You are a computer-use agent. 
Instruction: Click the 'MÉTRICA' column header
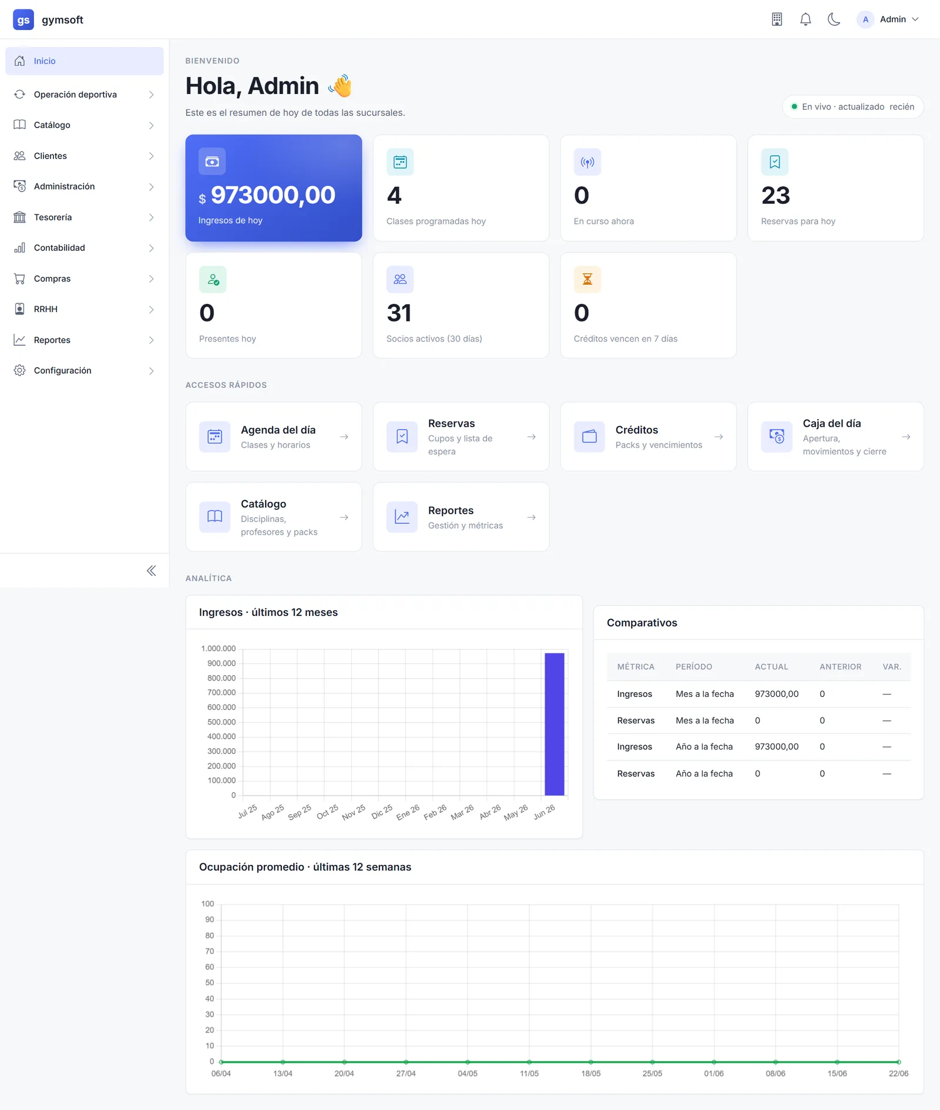[x=636, y=667]
